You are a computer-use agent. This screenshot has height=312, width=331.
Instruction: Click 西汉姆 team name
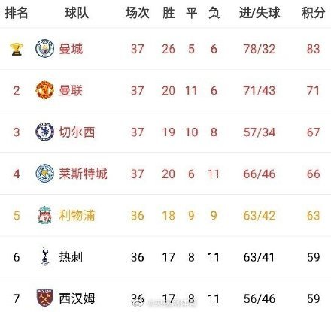tap(77, 298)
